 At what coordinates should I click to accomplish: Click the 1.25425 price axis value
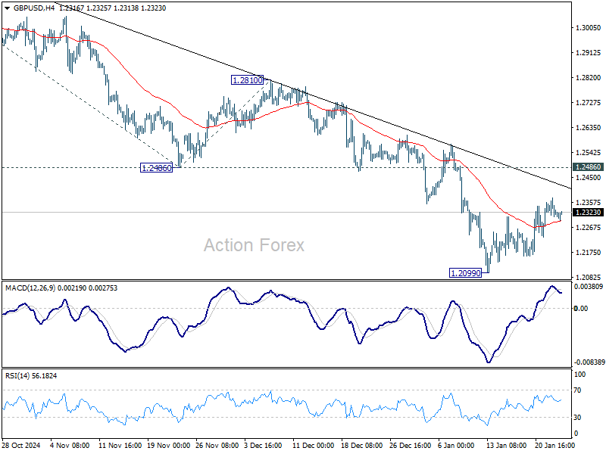[589, 153]
